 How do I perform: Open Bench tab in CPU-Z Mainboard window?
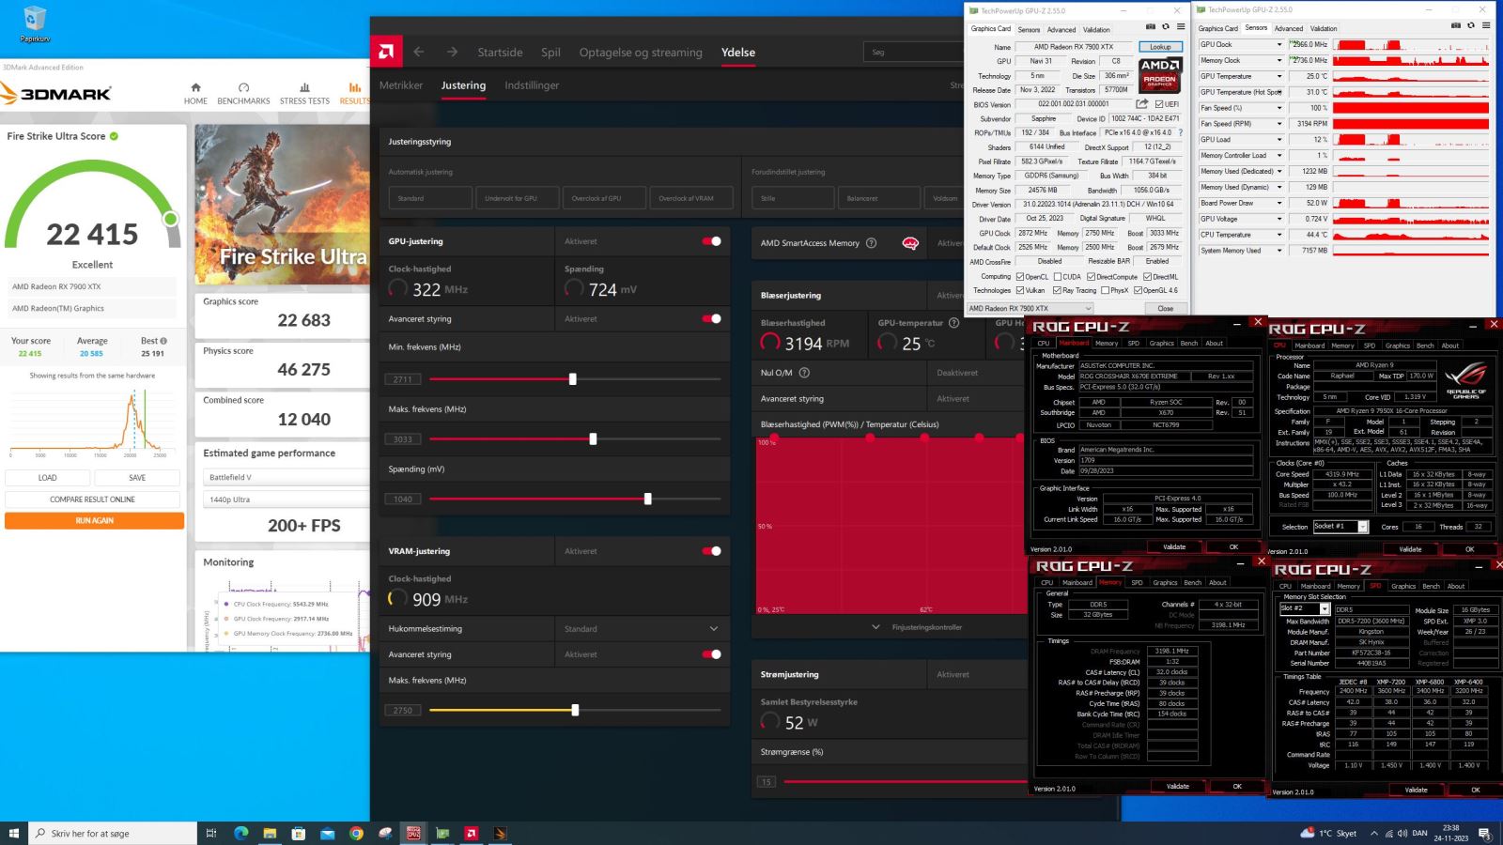click(1189, 343)
